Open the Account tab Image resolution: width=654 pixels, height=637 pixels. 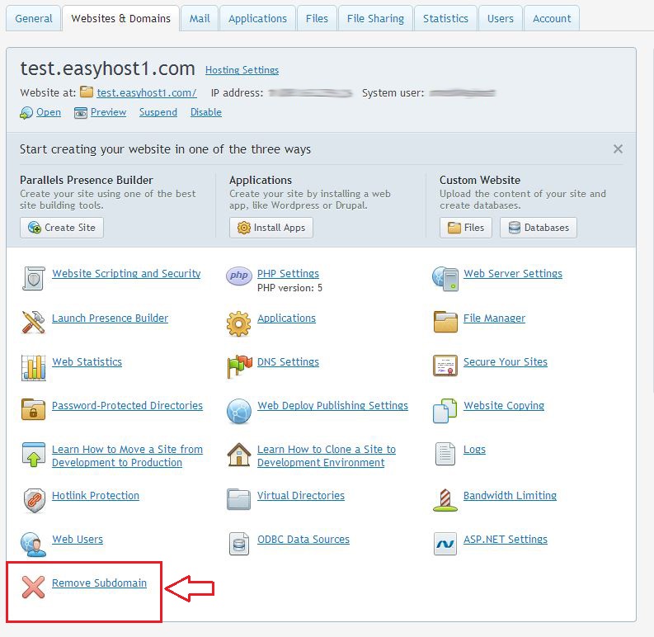point(552,18)
